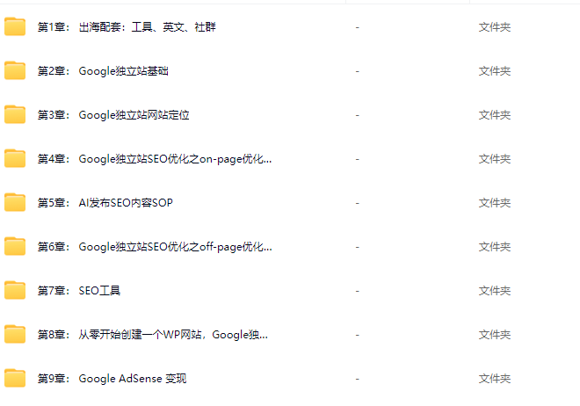Open 第7章：SEO工具 folder name
This screenshot has width=580, height=406.
point(79,291)
